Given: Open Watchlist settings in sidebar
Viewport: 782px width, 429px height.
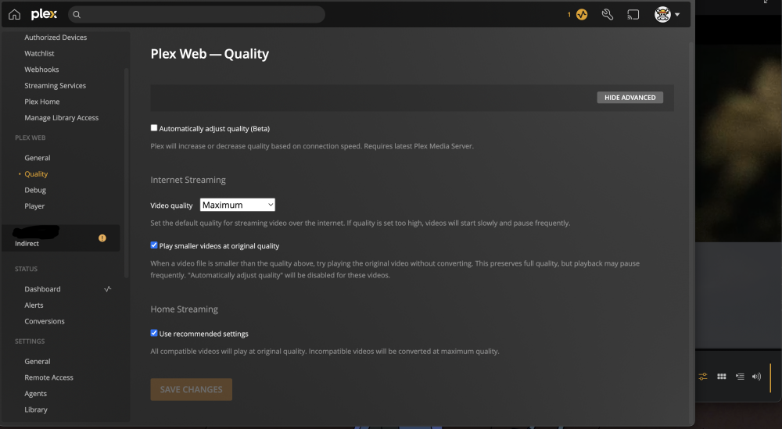Looking at the screenshot, I should tap(39, 53).
